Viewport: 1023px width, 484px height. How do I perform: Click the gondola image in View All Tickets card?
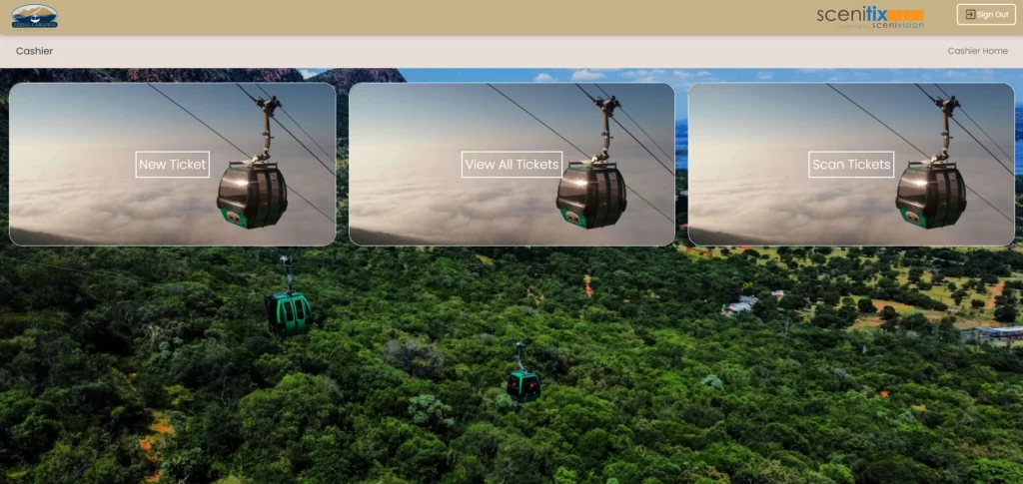point(591,194)
